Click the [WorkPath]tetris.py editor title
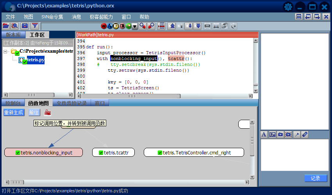Image resolution: width=332 pixels, height=195 pixels. (95, 35)
